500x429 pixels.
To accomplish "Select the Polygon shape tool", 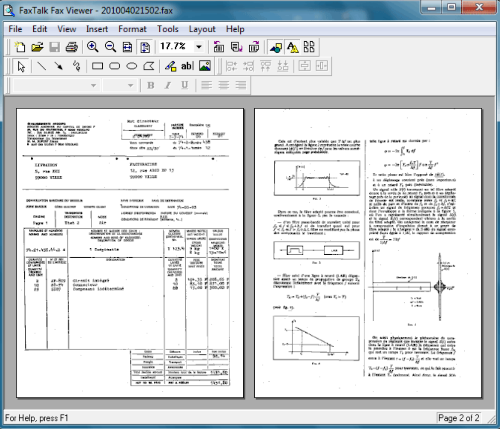I will pos(148,66).
